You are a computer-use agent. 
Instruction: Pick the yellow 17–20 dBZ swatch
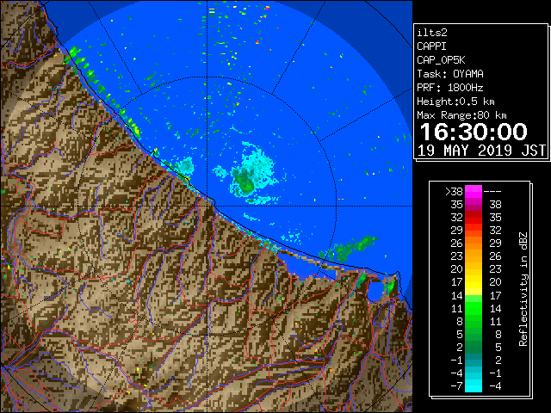pos(474,282)
